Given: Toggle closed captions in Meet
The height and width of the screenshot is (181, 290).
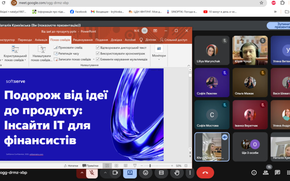Looking at the screenshot, I should [x=161, y=173].
